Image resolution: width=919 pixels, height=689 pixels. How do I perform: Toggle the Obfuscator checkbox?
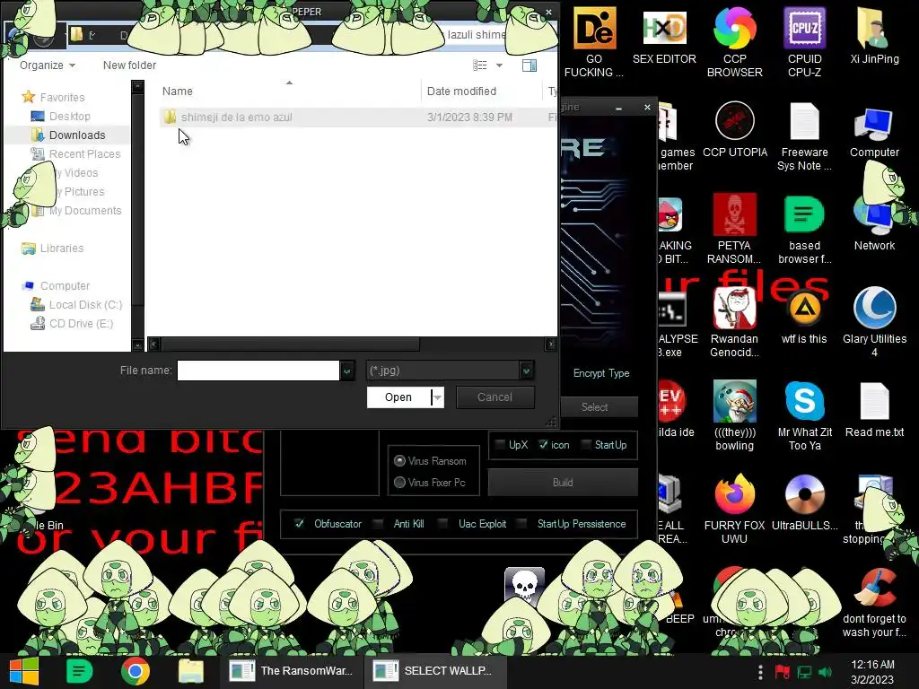299,523
